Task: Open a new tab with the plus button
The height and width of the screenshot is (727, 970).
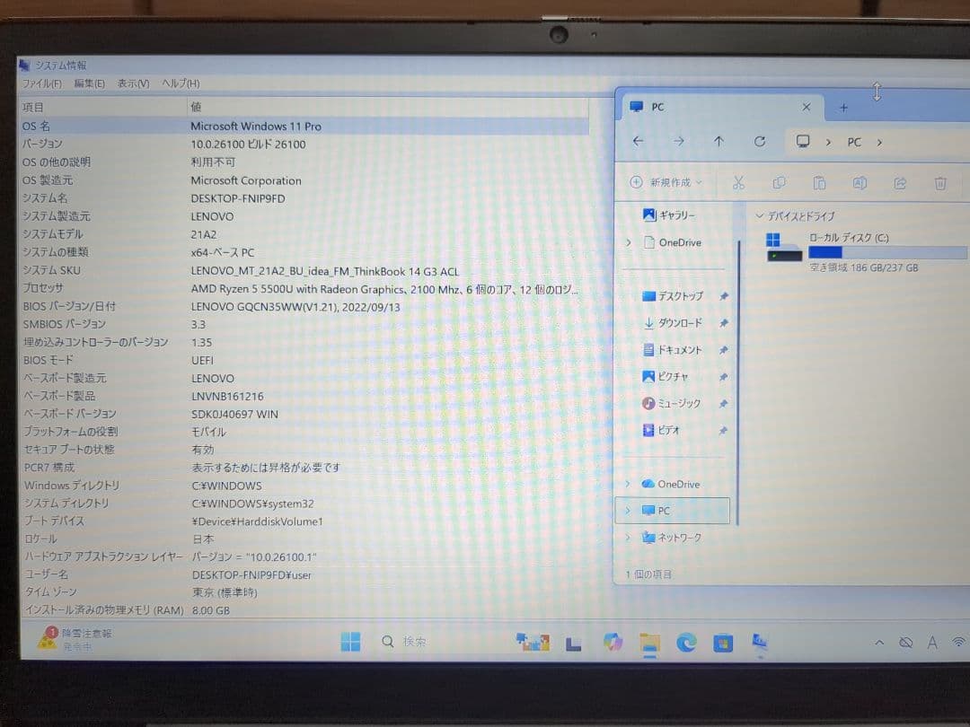Action: point(842,107)
